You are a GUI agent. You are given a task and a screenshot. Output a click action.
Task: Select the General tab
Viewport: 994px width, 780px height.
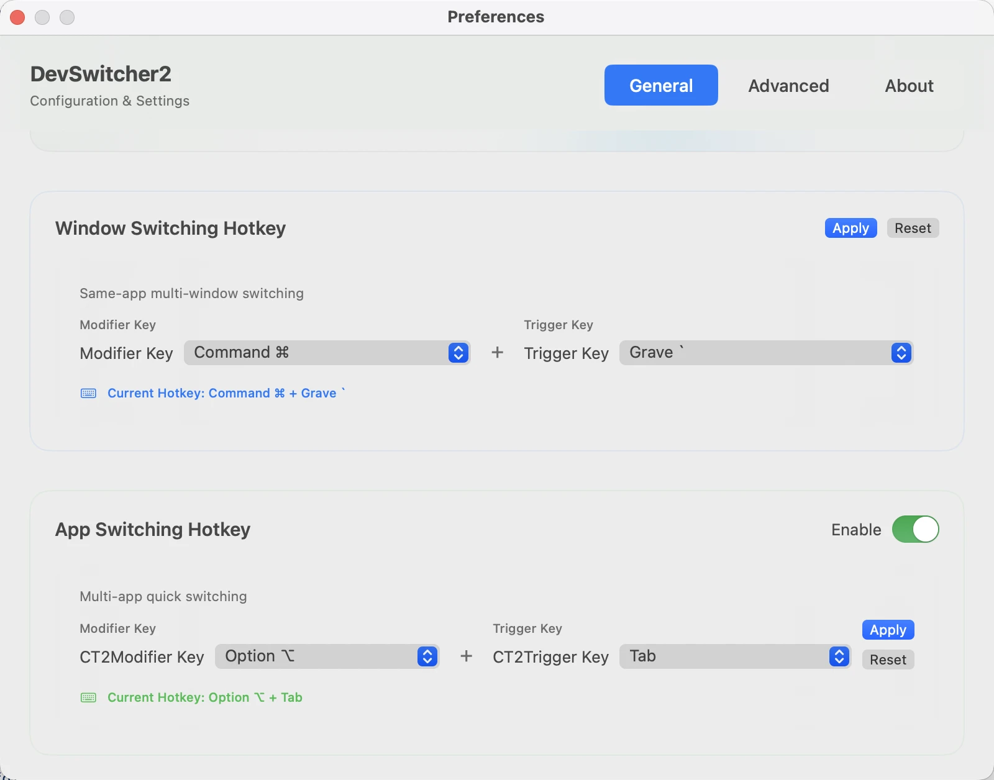coord(660,85)
